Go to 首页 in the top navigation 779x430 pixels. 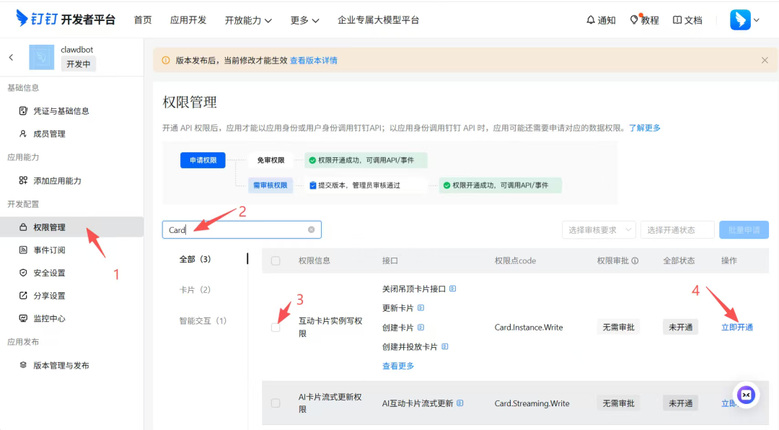[143, 20]
